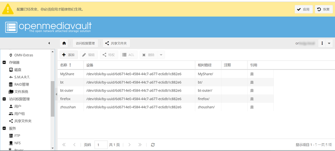
Task: Click the page number input field
Action: 101,145
